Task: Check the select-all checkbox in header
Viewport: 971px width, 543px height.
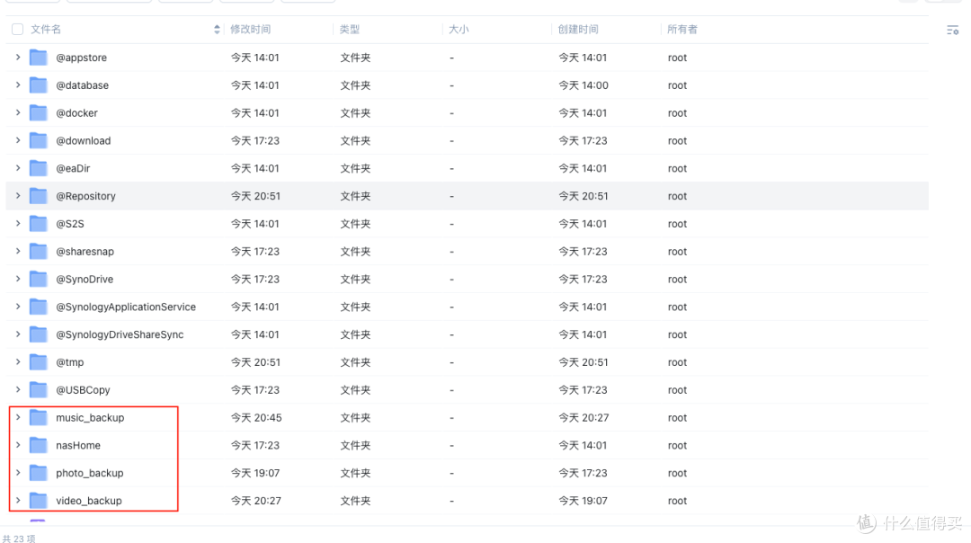Action: [x=16, y=29]
